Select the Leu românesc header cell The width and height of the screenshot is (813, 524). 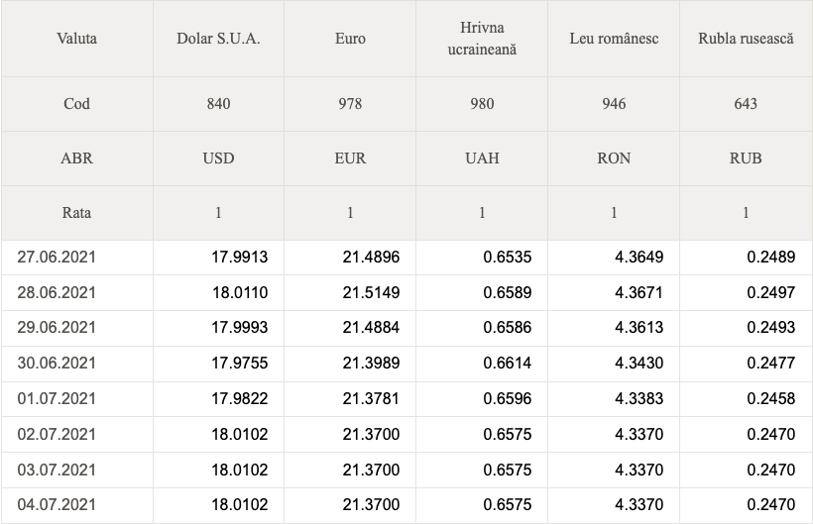(x=614, y=39)
